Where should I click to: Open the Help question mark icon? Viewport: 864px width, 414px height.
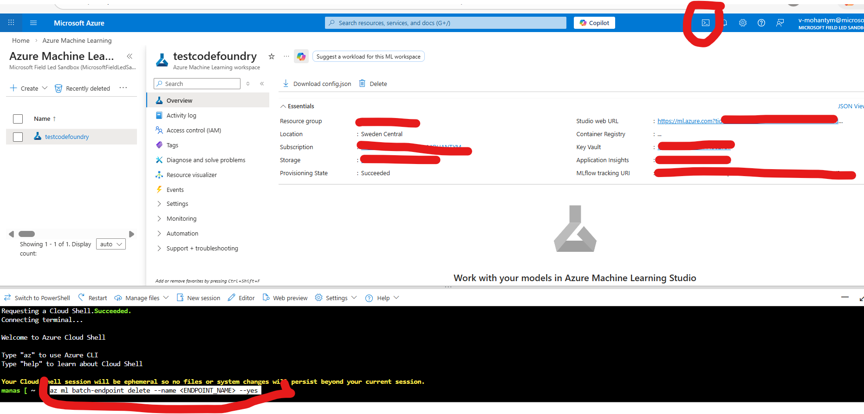[761, 23]
